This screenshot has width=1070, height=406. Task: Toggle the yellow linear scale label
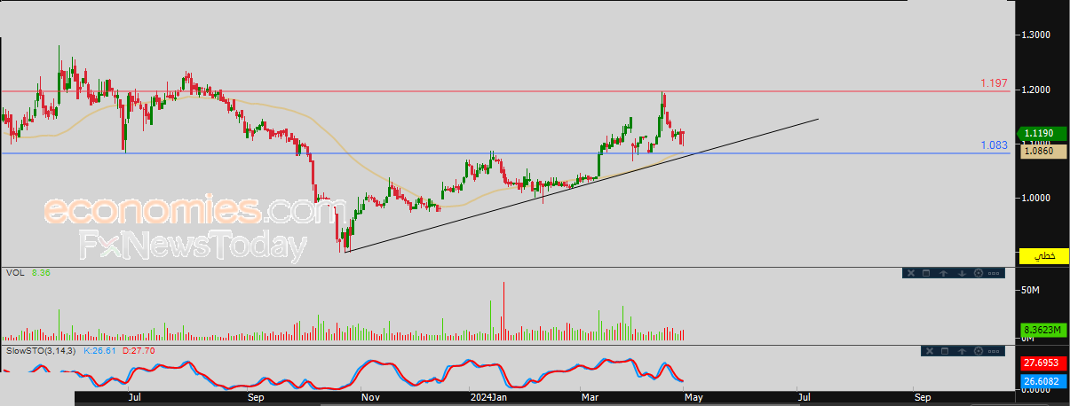[1044, 256]
